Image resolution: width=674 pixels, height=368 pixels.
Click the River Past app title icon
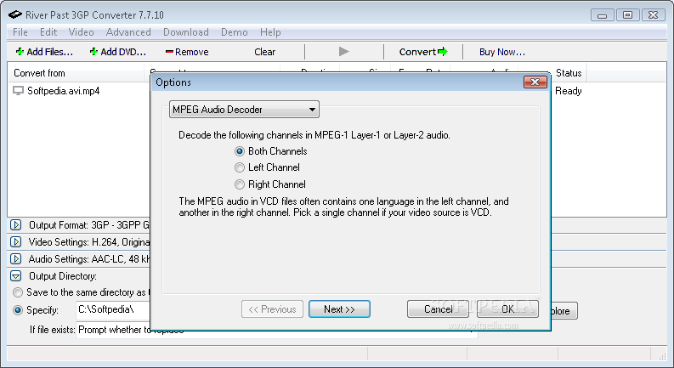pos(15,14)
